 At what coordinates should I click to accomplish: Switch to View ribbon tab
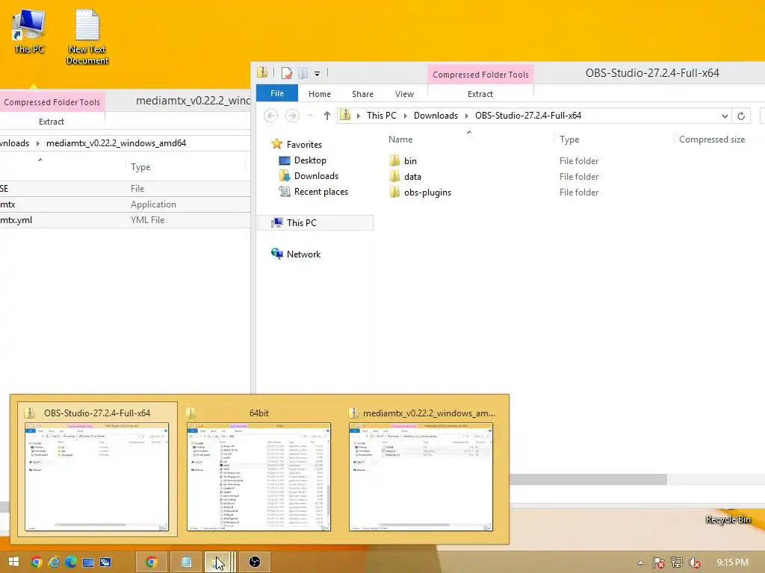coord(404,94)
